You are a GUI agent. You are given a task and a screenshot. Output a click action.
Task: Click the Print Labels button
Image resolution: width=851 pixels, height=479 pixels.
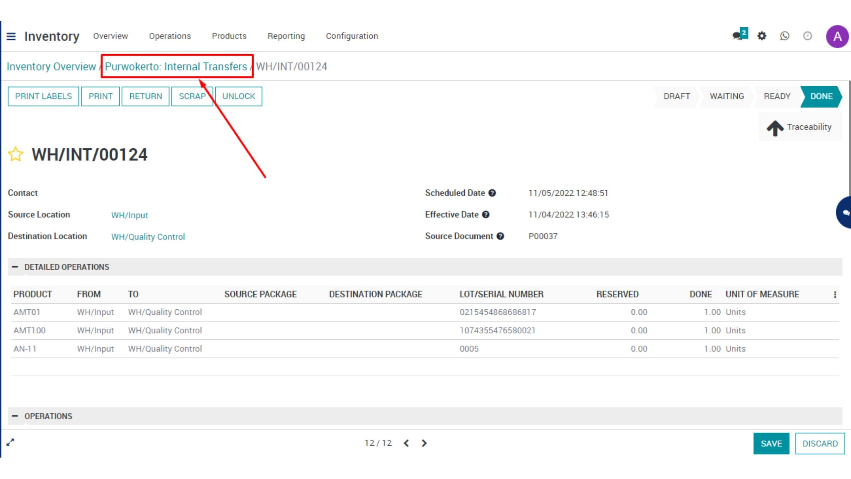(x=43, y=96)
